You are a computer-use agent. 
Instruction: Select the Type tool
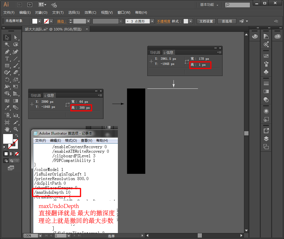pos(7,59)
